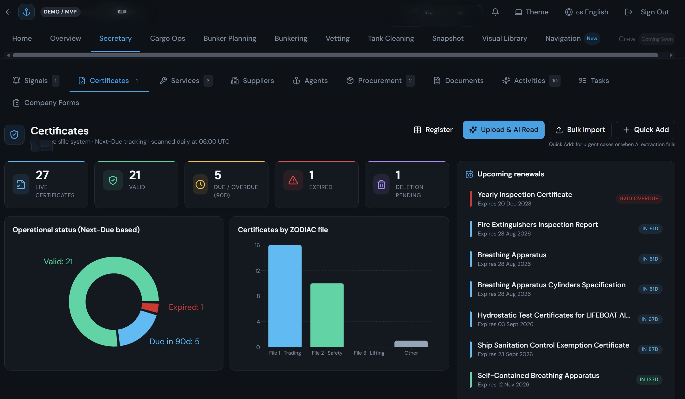Open the Overview tab
The image size is (685, 399).
[66, 38]
